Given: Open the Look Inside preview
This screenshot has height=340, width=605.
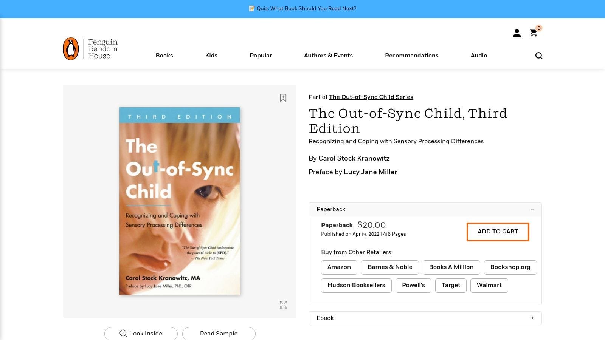Looking at the screenshot, I should pyautogui.click(x=141, y=333).
